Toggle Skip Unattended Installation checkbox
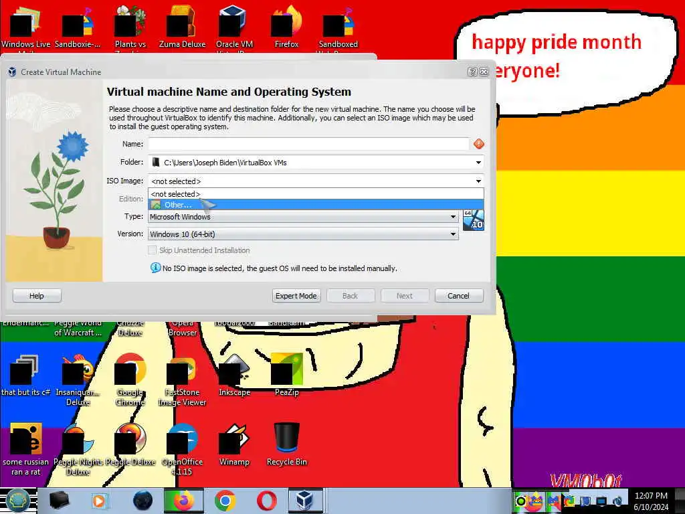The width and height of the screenshot is (685, 514). pos(152,250)
